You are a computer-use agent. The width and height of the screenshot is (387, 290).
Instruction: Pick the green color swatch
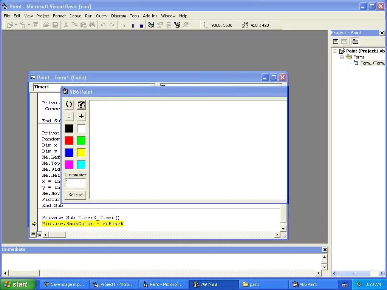[x=81, y=140]
